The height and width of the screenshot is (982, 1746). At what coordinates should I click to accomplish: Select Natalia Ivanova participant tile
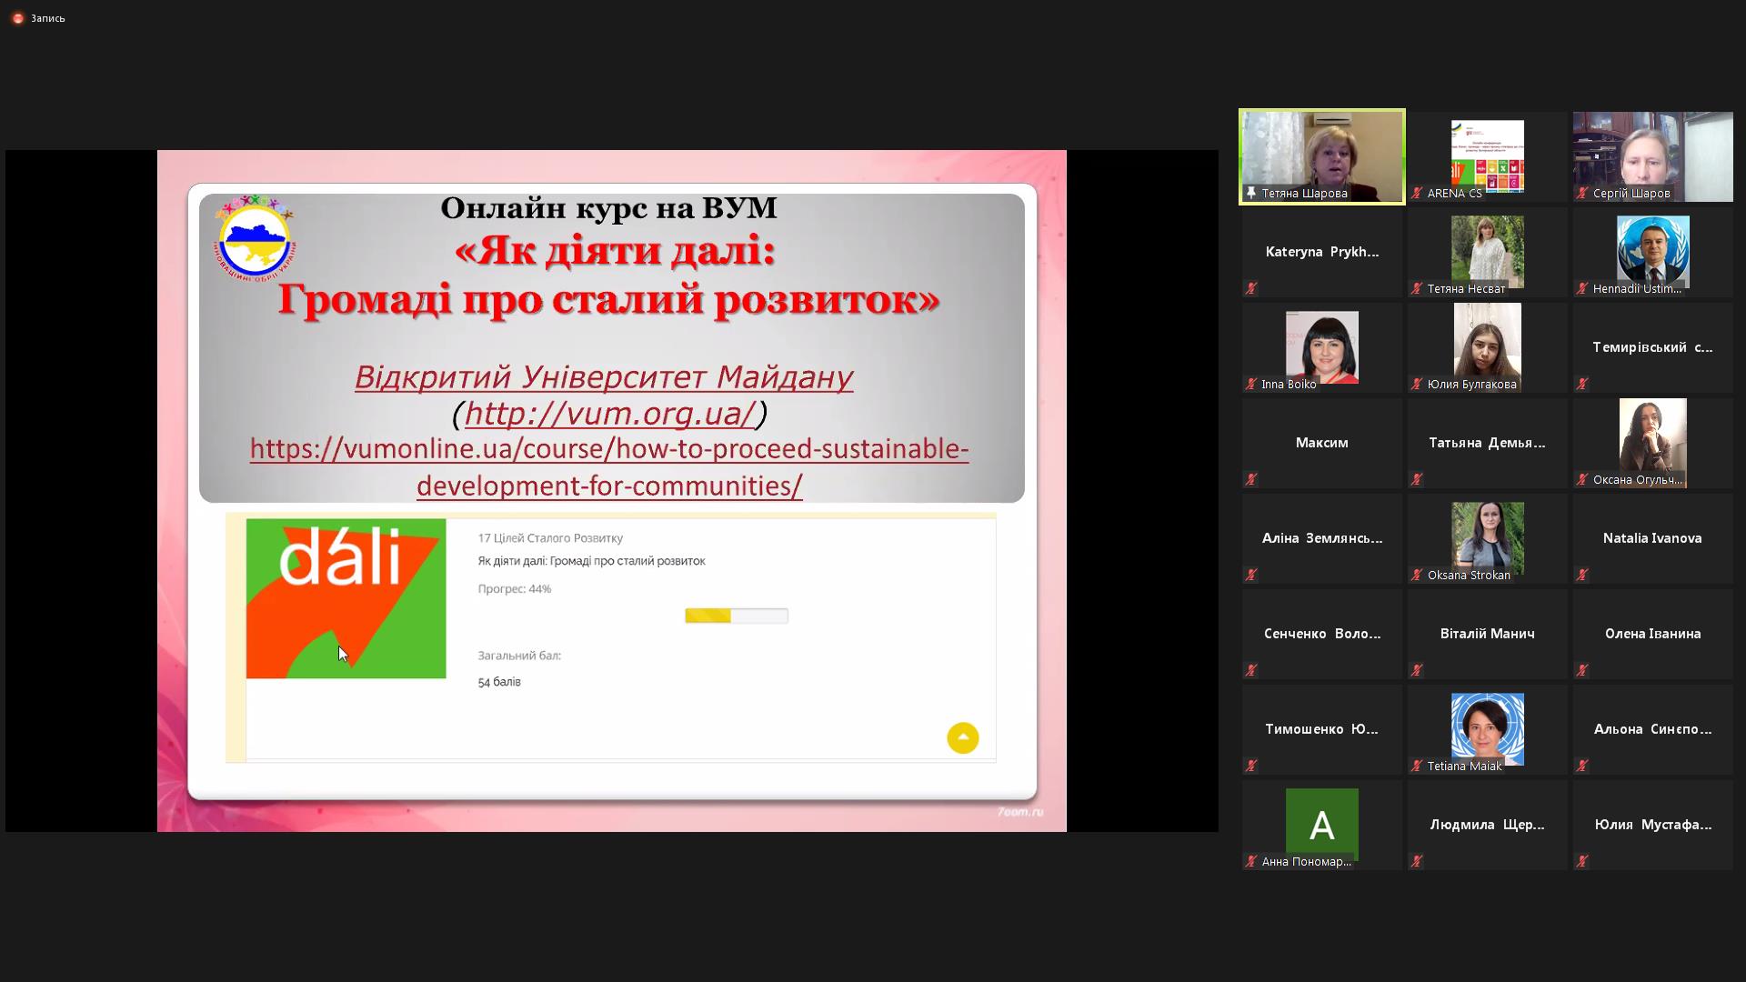click(x=1652, y=538)
